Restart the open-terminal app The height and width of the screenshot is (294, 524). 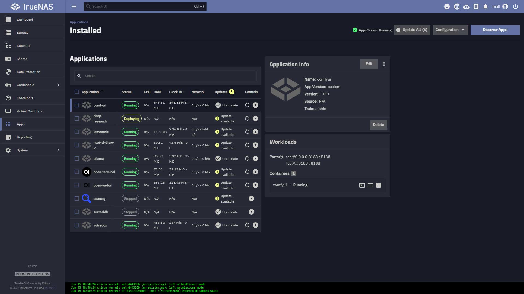[x=247, y=172]
